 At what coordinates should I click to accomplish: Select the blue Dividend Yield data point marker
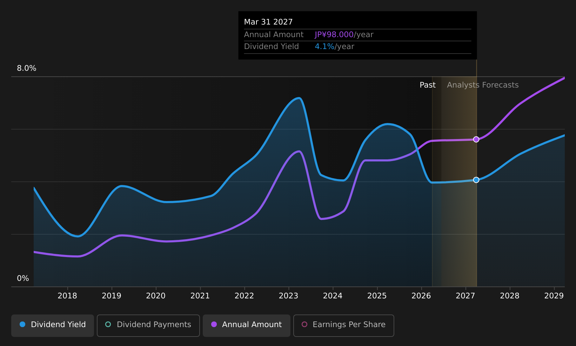[476, 180]
